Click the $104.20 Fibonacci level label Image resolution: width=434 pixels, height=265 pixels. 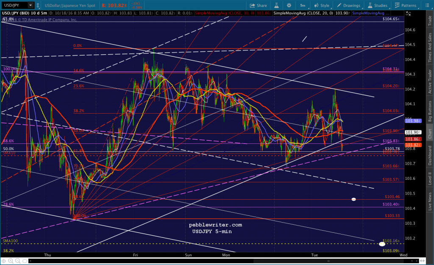click(391, 86)
